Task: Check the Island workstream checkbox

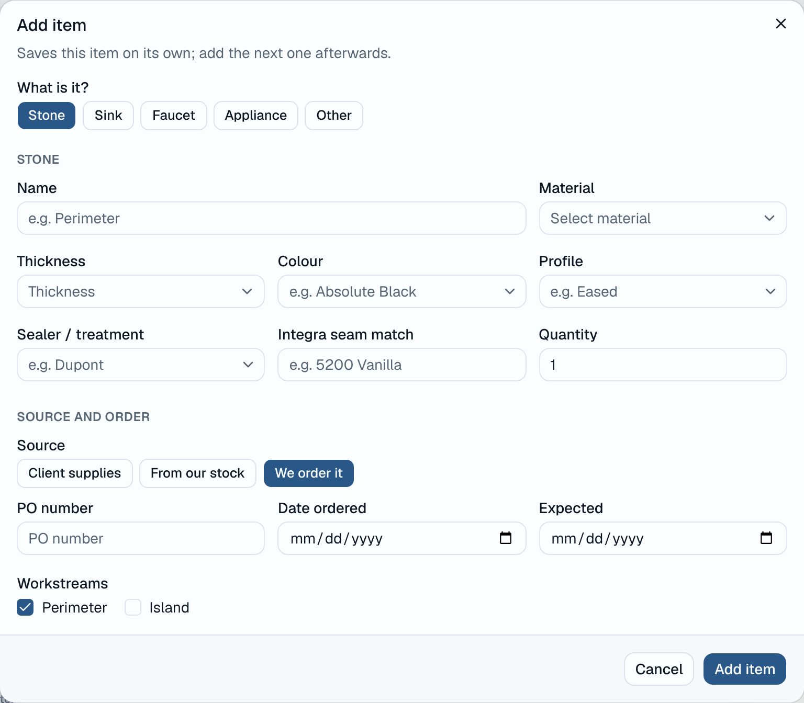Action: [133, 607]
